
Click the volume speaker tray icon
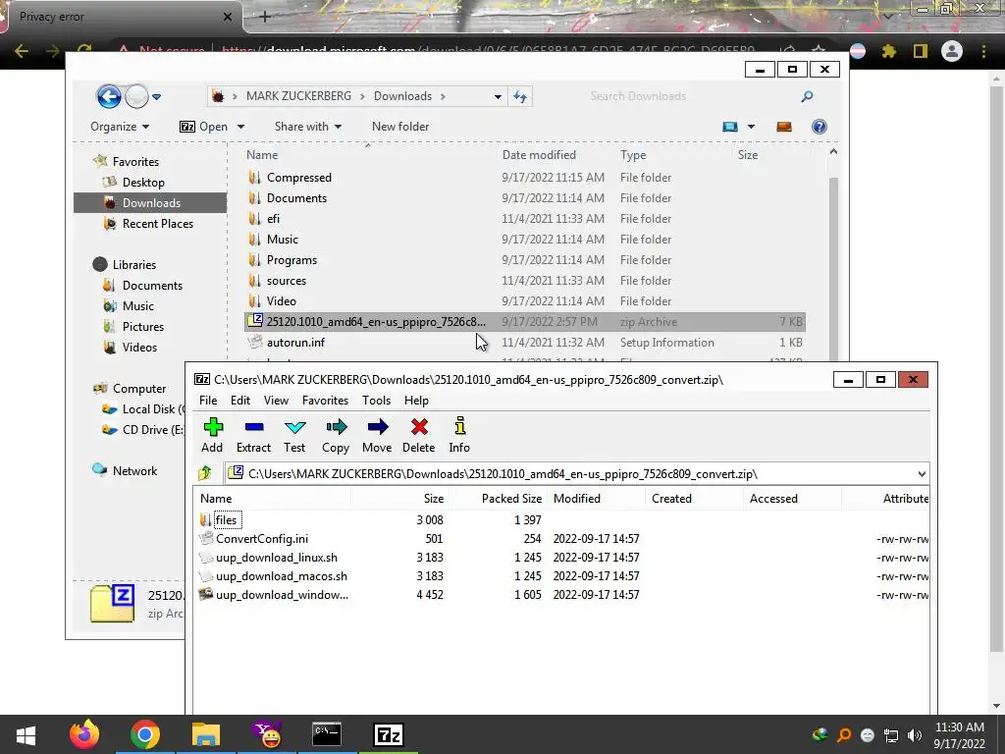click(x=915, y=735)
